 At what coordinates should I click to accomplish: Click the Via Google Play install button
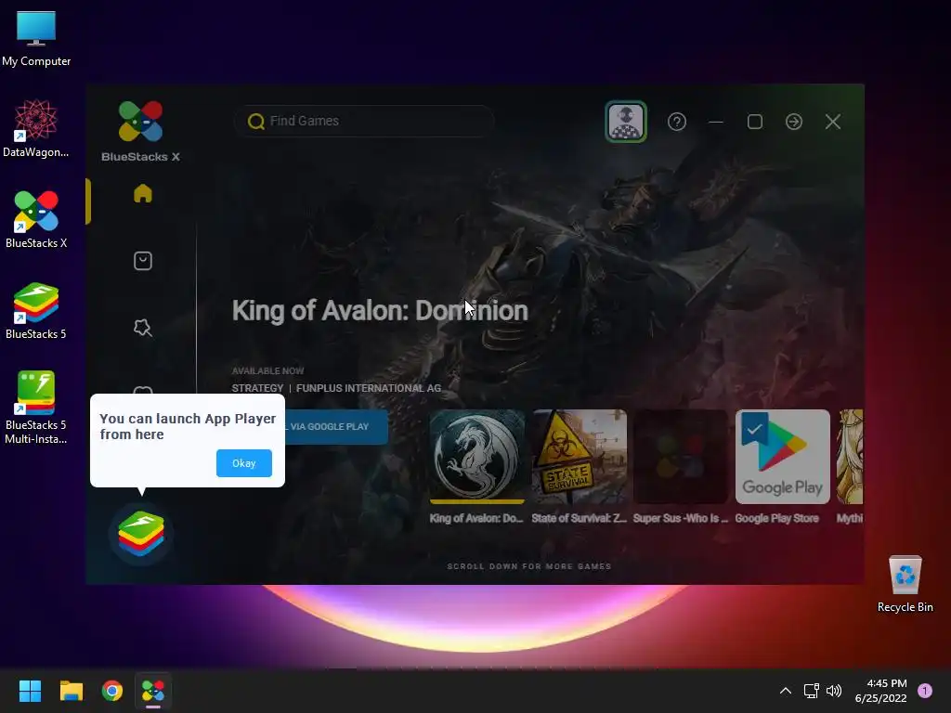(335, 427)
